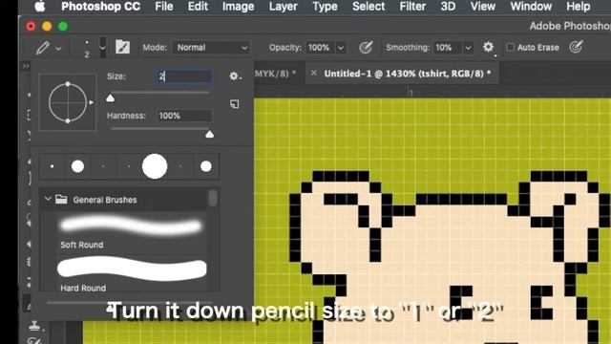Image resolution: width=611 pixels, height=344 pixels.
Task: Toggle pressure for opacity icon
Action: tap(366, 48)
